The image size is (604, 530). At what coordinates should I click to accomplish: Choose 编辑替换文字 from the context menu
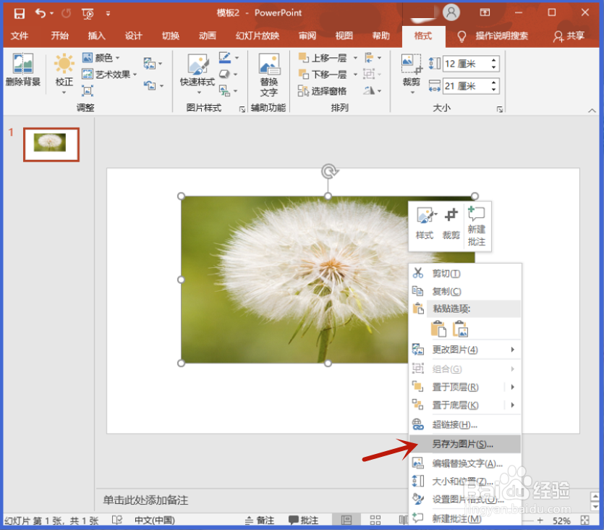pos(465,463)
